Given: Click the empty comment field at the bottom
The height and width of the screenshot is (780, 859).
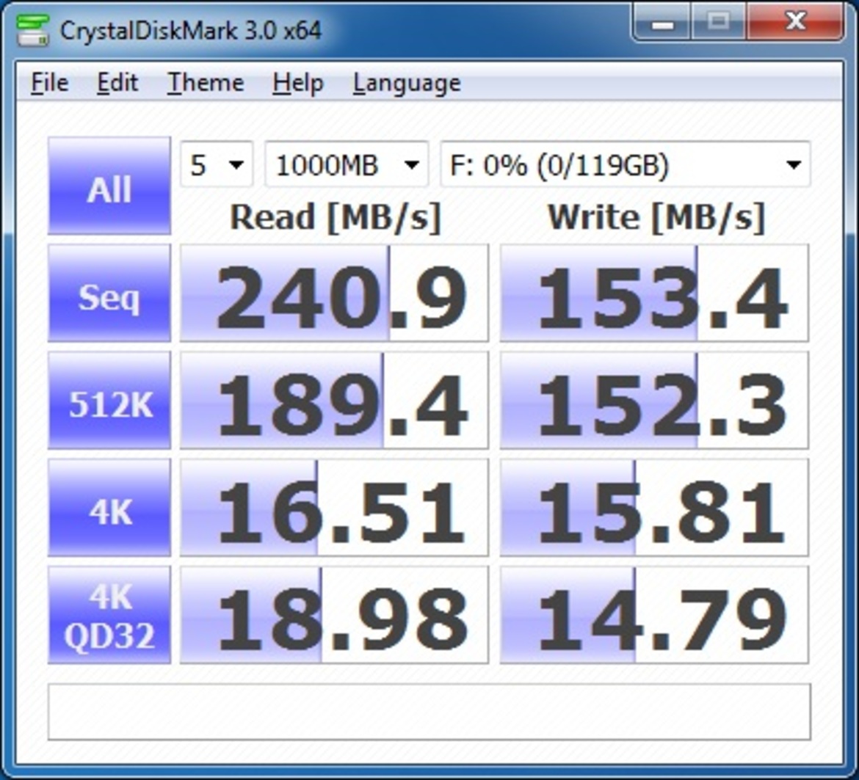Looking at the screenshot, I should click(x=429, y=712).
